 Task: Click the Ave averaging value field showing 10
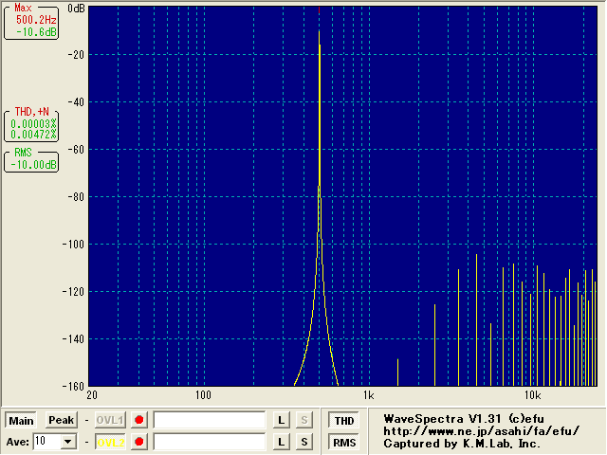tap(46, 442)
